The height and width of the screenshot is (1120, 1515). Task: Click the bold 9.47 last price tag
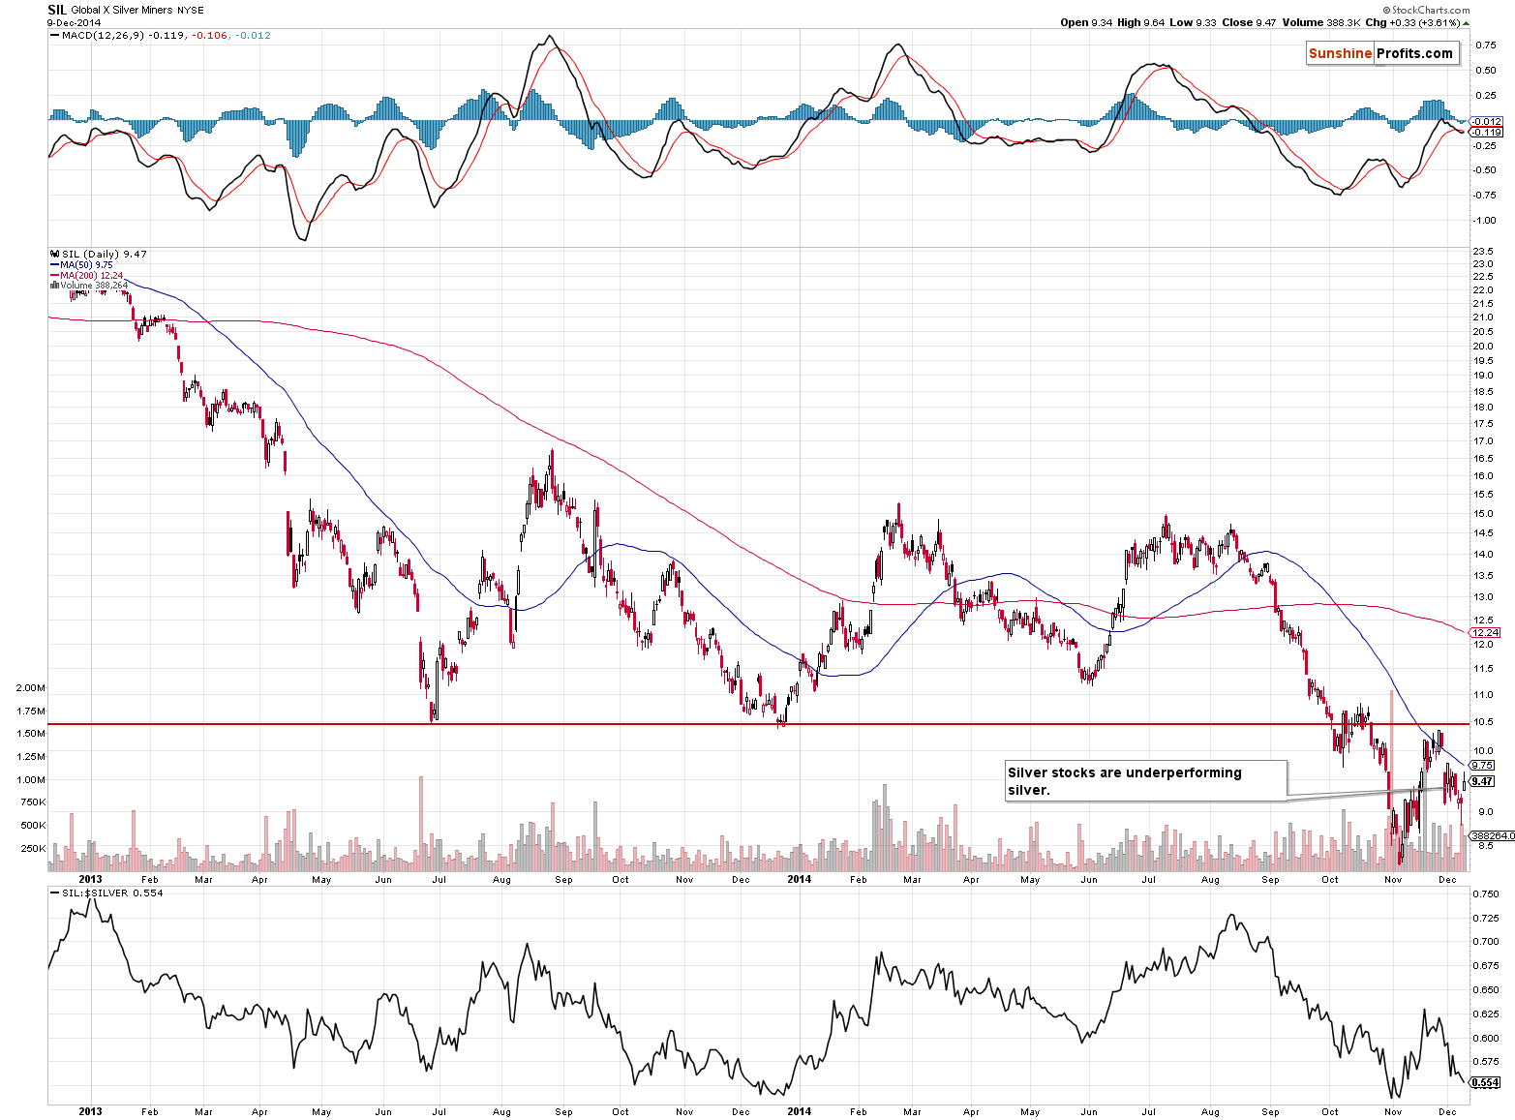[x=1482, y=781]
